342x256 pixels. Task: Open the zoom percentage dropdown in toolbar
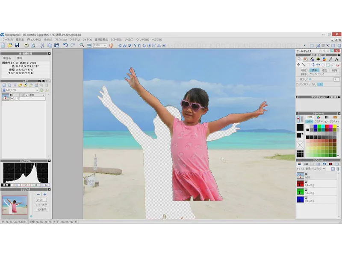click(105, 45)
